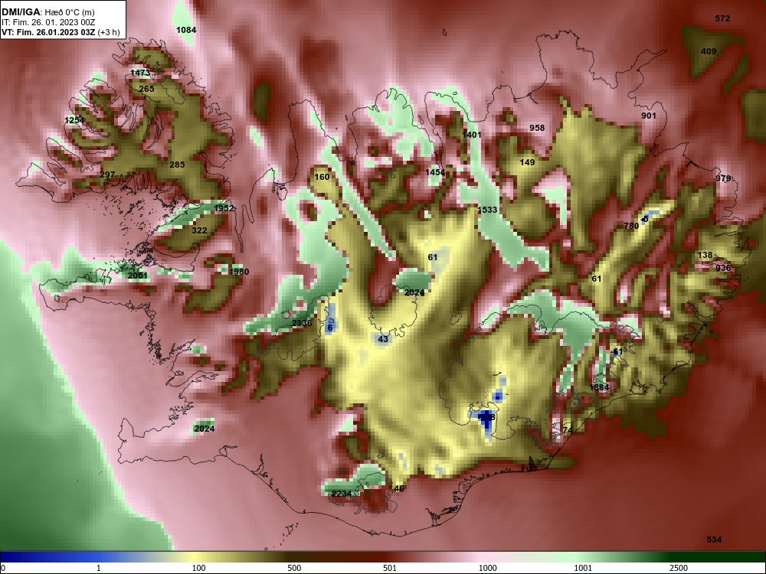
Task: Click the 409 value label
Action: (x=709, y=51)
